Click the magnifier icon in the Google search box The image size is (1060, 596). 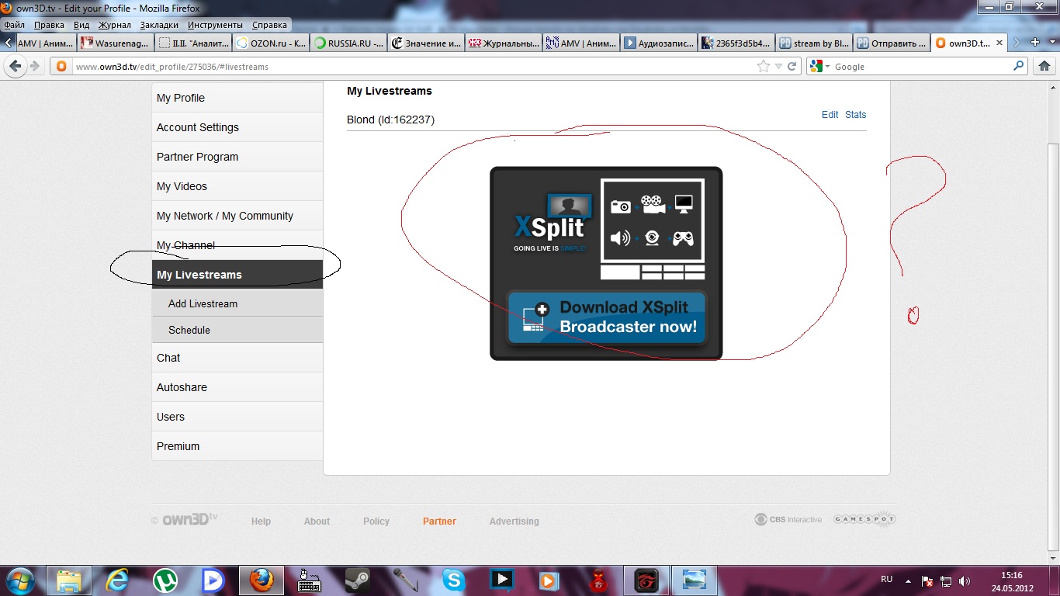1019,66
